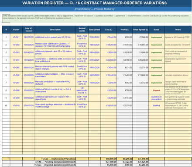This screenshot has height=167, width=192.
Task: Select the date quoted 14/05/2026 cell
Action: (94, 68)
